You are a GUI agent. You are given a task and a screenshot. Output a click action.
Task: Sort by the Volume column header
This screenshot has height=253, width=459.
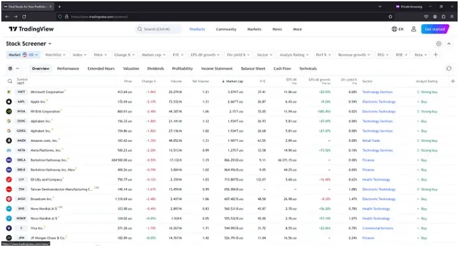(176, 81)
